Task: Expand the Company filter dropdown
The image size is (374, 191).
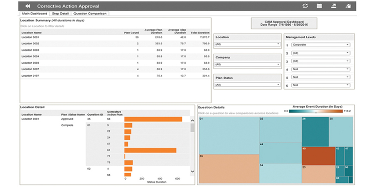Action: (x=247, y=64)
